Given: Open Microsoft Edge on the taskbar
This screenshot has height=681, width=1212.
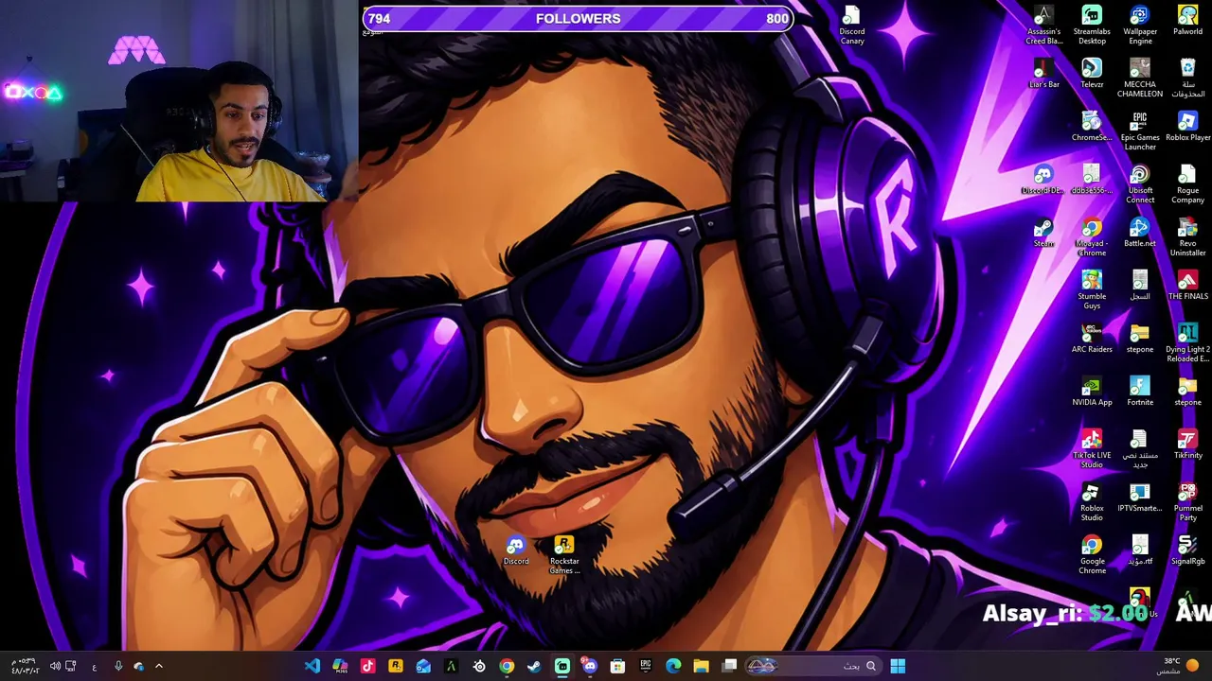Looking at the screenshot, I should [x=673, y=666].
